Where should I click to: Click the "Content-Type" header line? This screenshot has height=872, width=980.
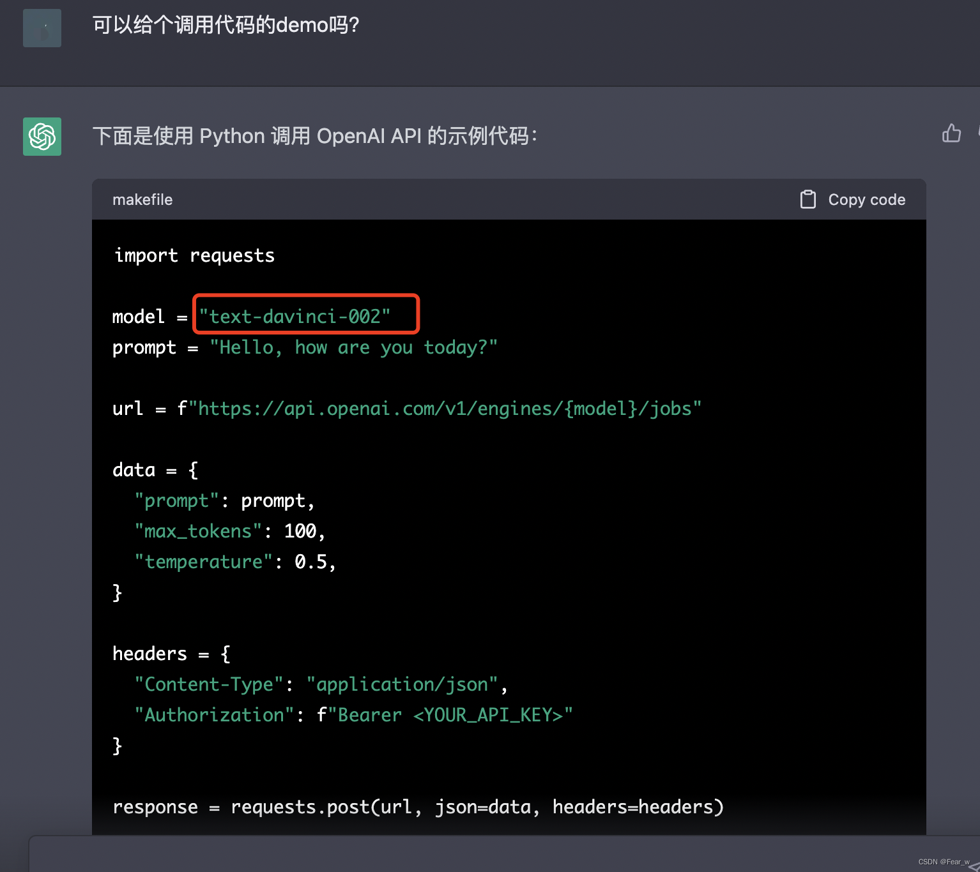[x=321, y=685]
